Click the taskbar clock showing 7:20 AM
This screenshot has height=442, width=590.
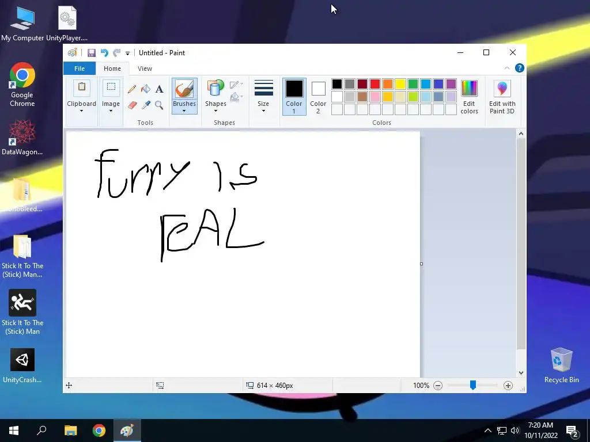tap(540, 430)
